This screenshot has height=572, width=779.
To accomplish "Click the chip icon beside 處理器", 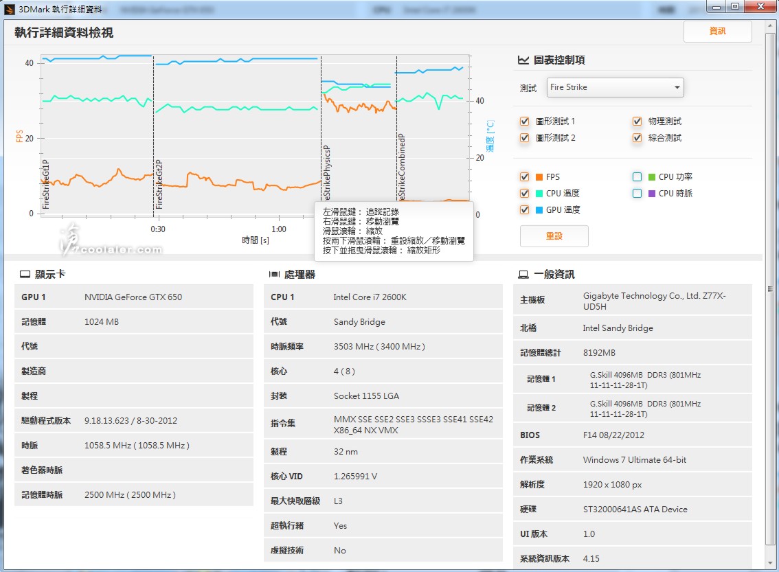I will (x=274, y=274).
